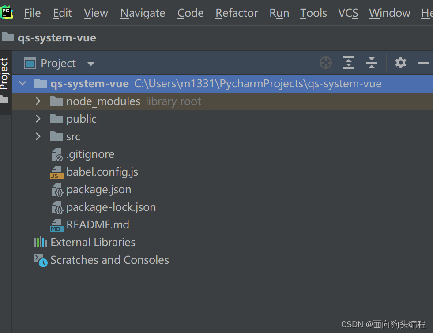Expand the public folder chevron

(x=38, y=119)
